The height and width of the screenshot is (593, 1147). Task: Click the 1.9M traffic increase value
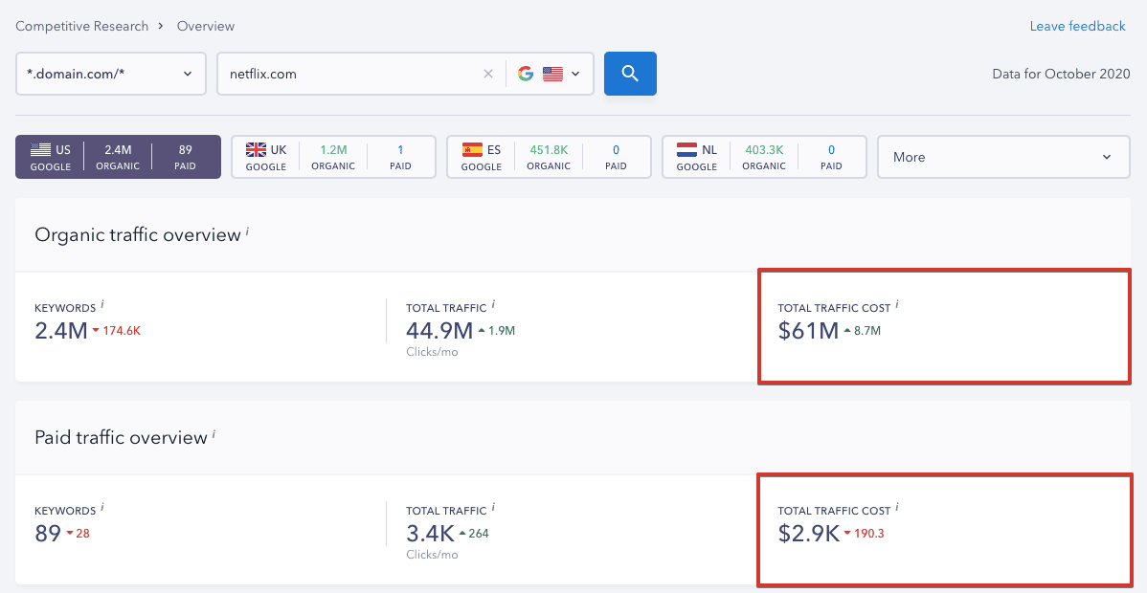pos(501,331)
